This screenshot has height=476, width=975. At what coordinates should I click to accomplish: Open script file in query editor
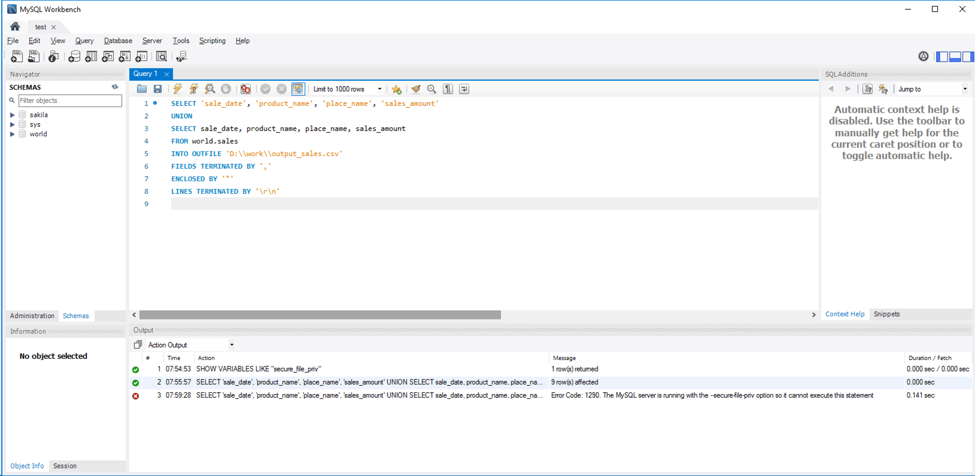[142, 89]
